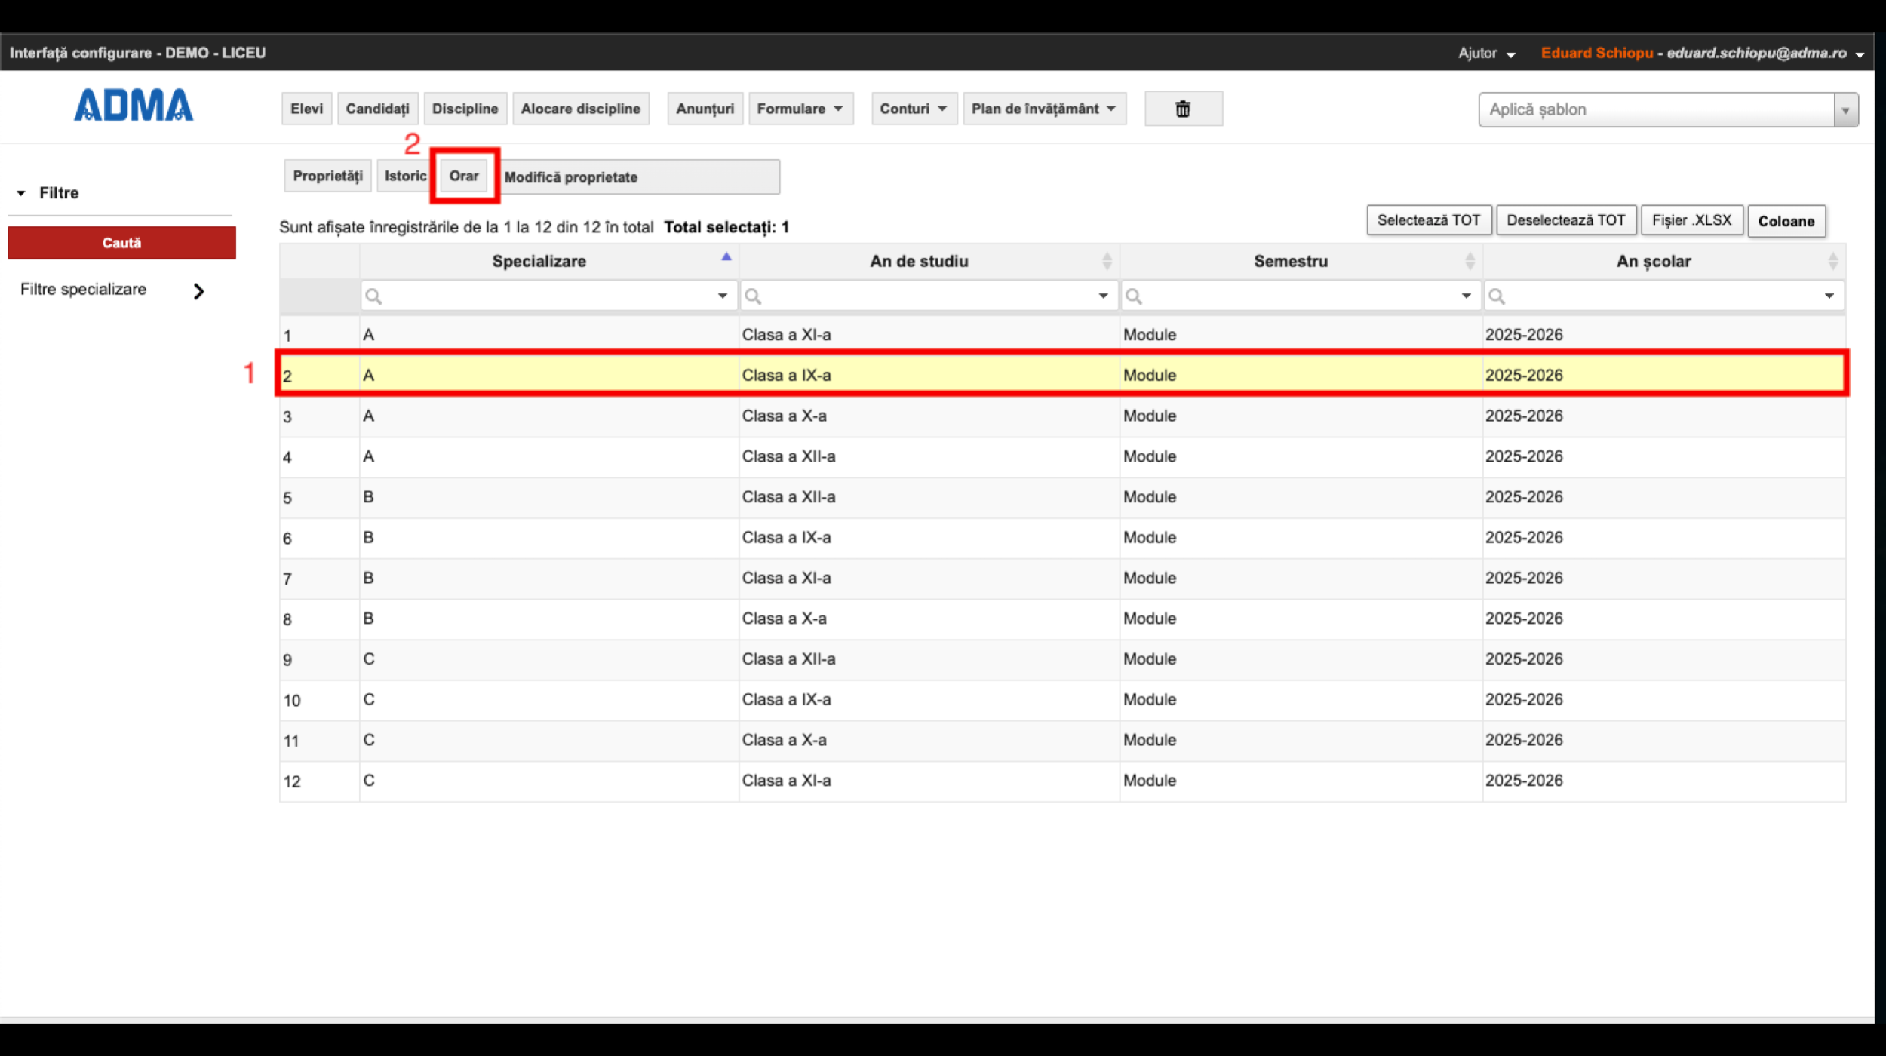Screen dimensions: 1886x1056
Task: Expand Filtre specializare chevron
Action: (x=198, y=291)
